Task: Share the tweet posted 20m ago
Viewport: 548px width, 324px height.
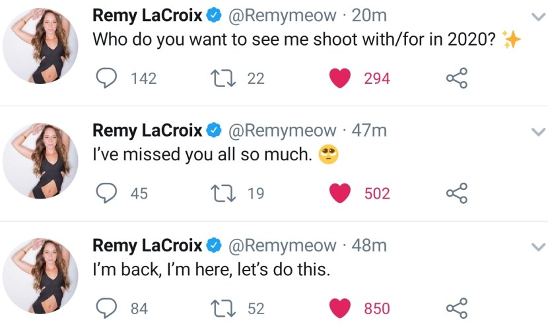Action: 457,79
